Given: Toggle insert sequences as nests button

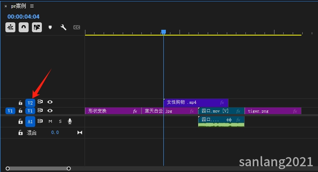Looking at the screenshot, I should [10, 27].
